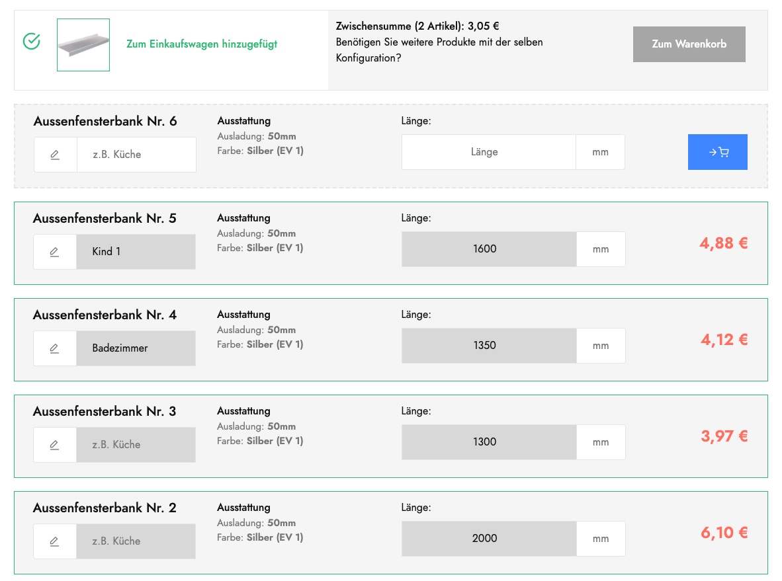Click the pencil icon for Aussenfensterbank Nr. 2
Viewport: 782px width, 581px height.
click(55, 541)
